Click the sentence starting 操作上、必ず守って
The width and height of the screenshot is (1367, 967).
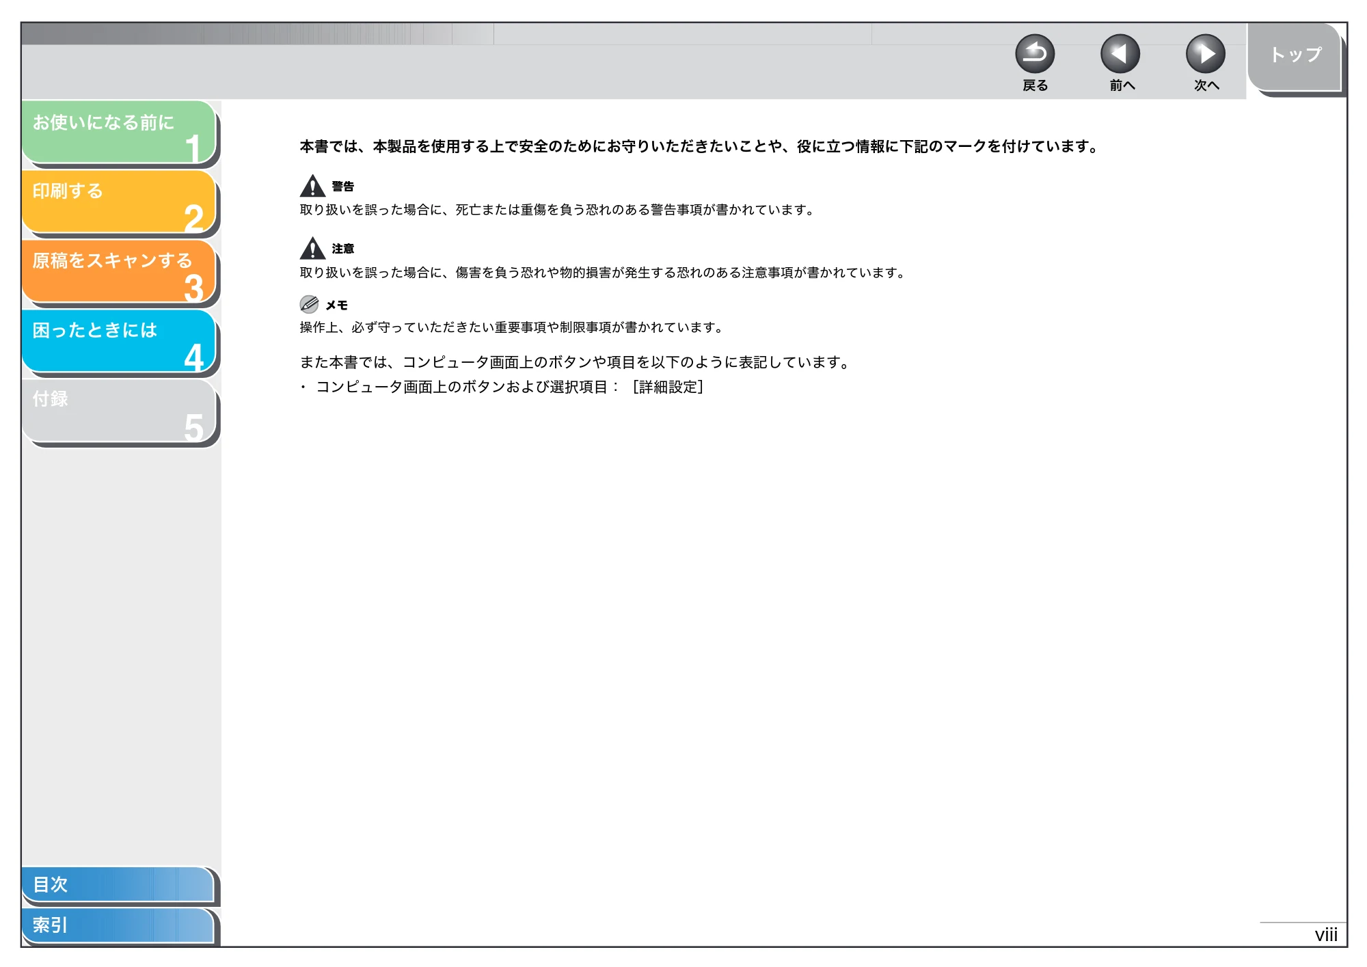511,327
